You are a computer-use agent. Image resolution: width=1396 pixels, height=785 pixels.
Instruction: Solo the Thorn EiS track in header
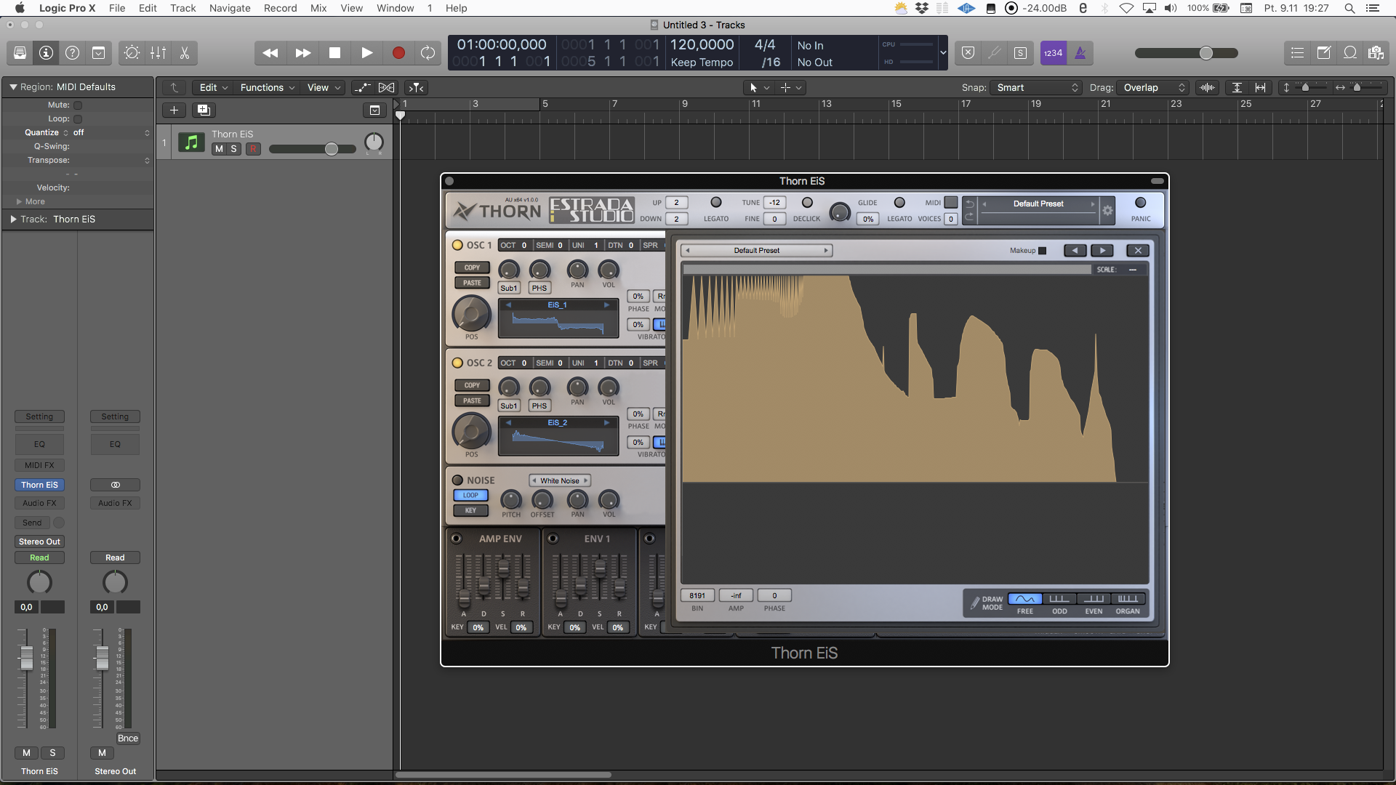[x=233, y=149]
